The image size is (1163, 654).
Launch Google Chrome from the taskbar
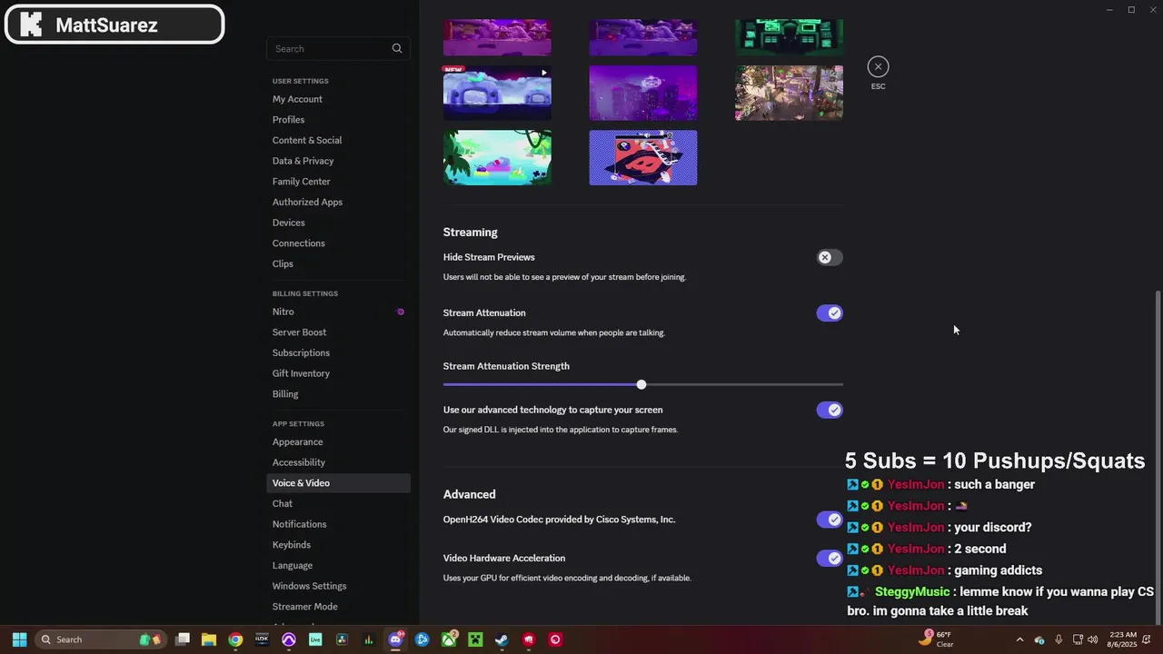coord(235,639)
